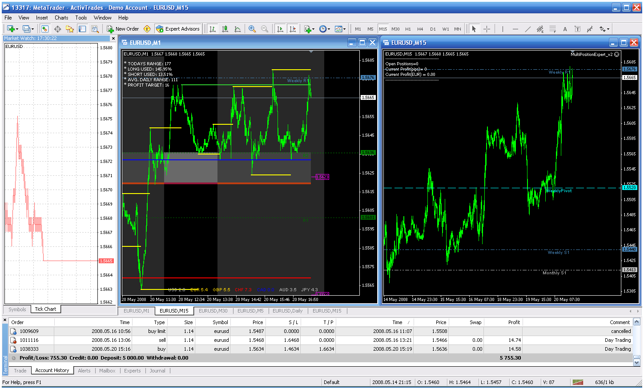Click the Zoom In magnifier icon
Screen dimensions: 644x388
[252, 29]
